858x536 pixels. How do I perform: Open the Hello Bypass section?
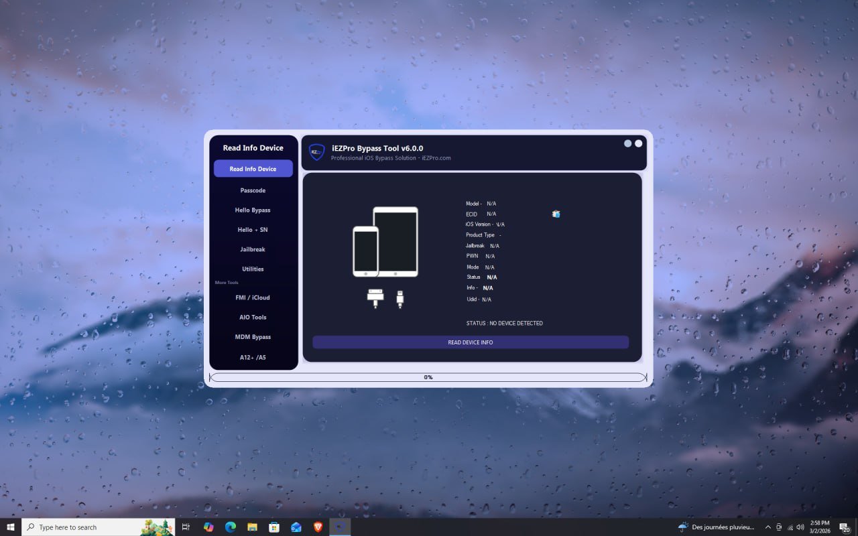[x=253, y=210]
